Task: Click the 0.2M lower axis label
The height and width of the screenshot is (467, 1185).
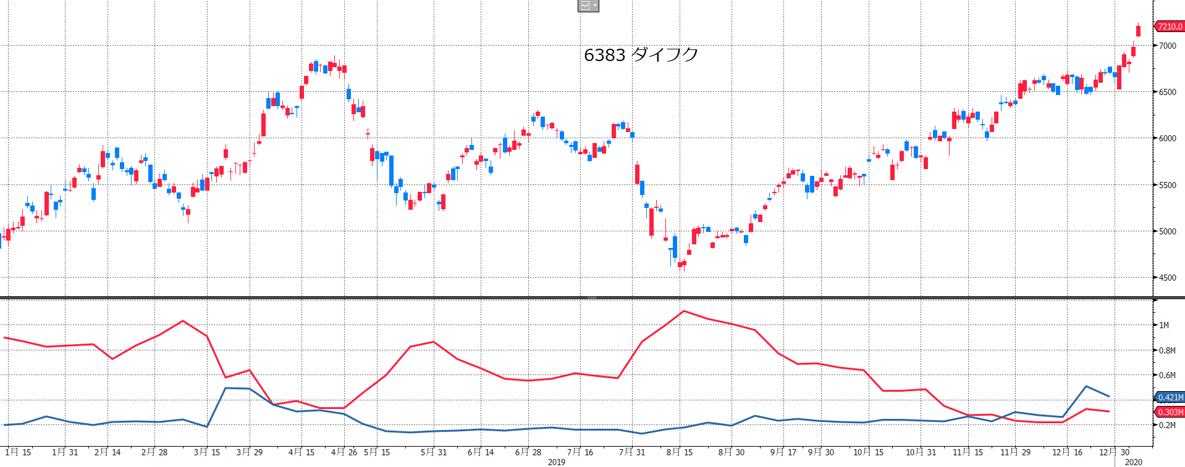Action: 1166,425
